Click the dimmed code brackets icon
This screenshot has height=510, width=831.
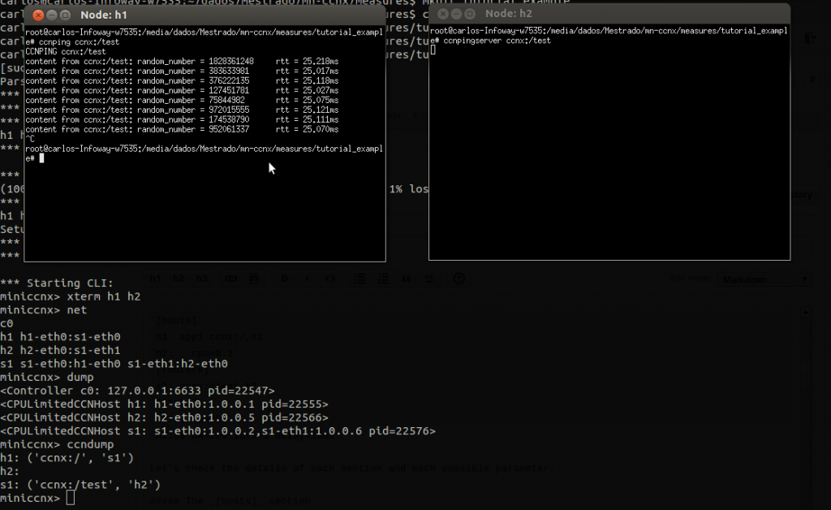(330, 279)
